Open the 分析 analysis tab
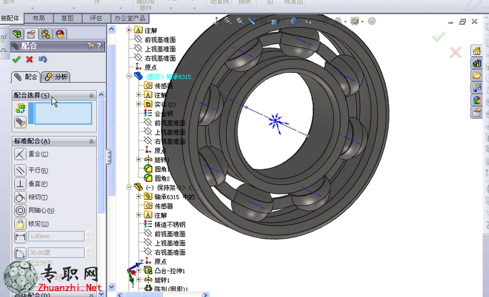Image resolution: width=489 pixels, height=297 pixels. click(x=56, y=77)
